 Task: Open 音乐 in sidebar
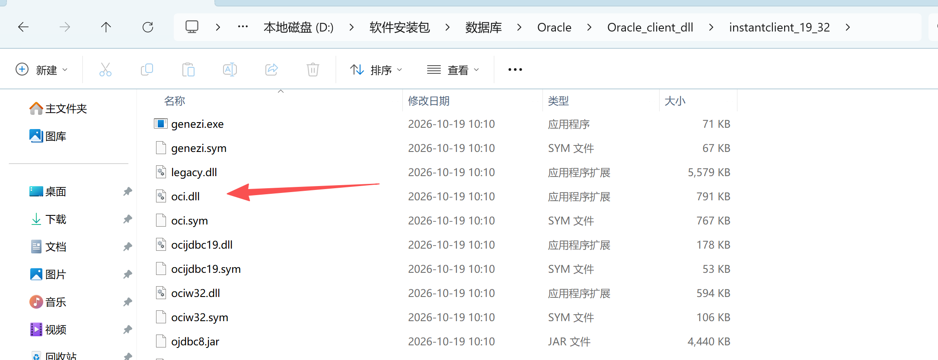click(x=48, y=302)
